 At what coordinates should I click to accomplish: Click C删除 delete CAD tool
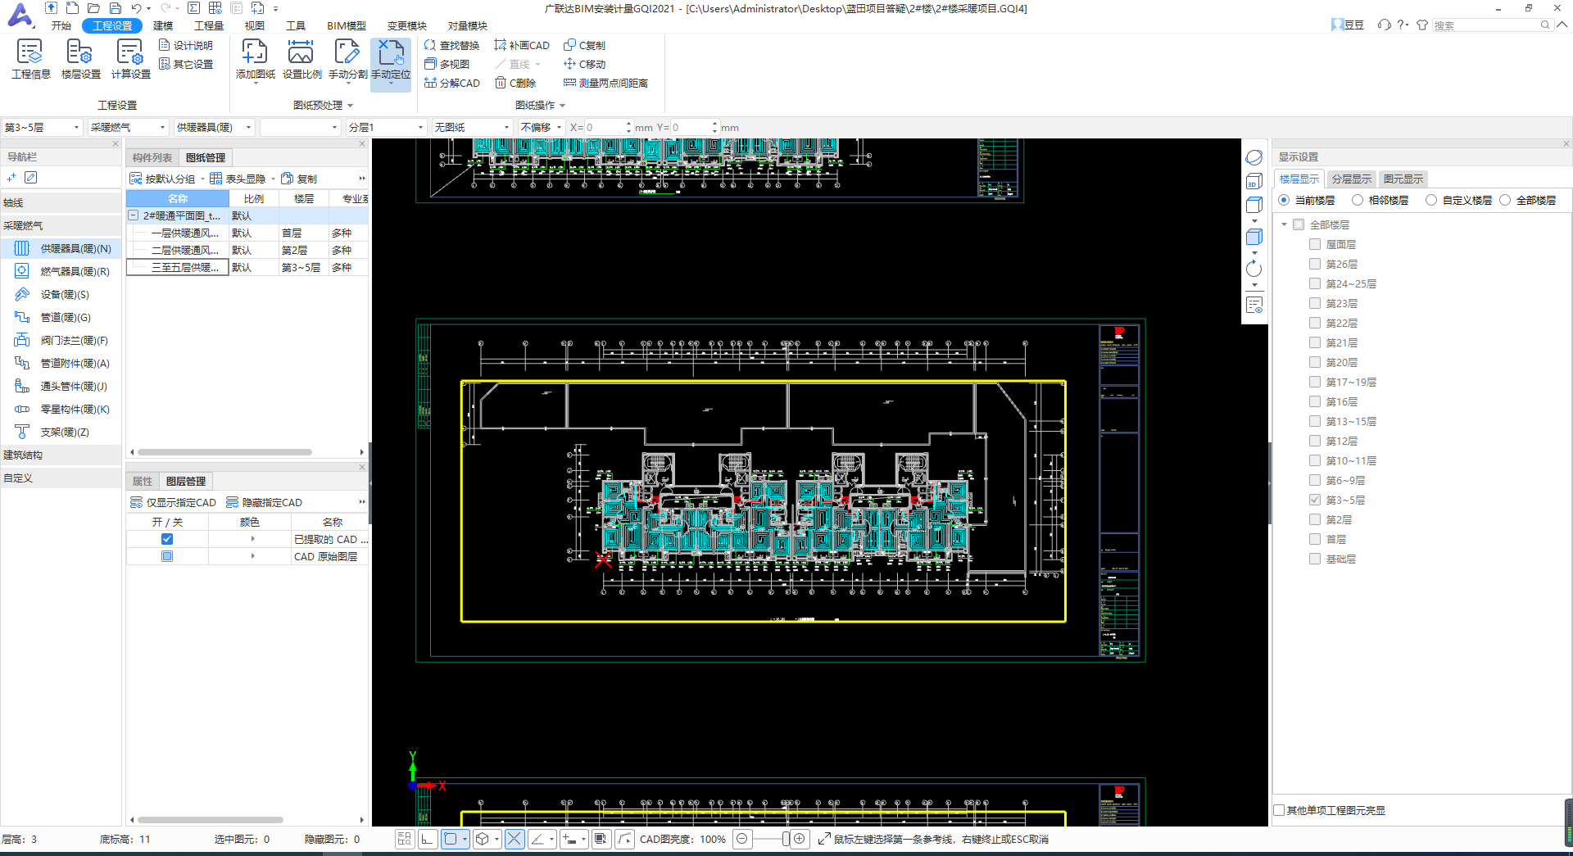(x=515, y=83)
